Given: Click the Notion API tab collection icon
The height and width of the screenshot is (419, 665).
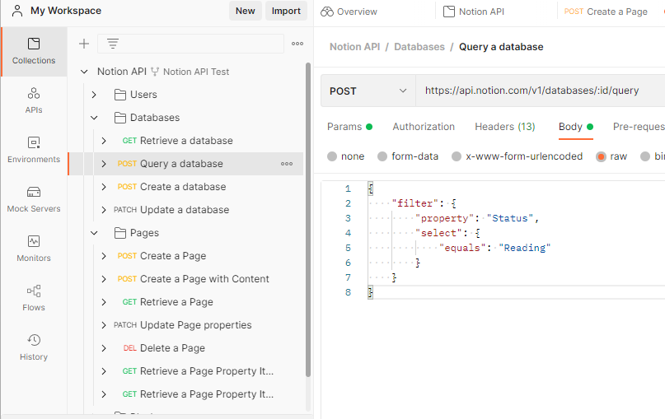Looking at the screenshot, I should coord(449,12).
